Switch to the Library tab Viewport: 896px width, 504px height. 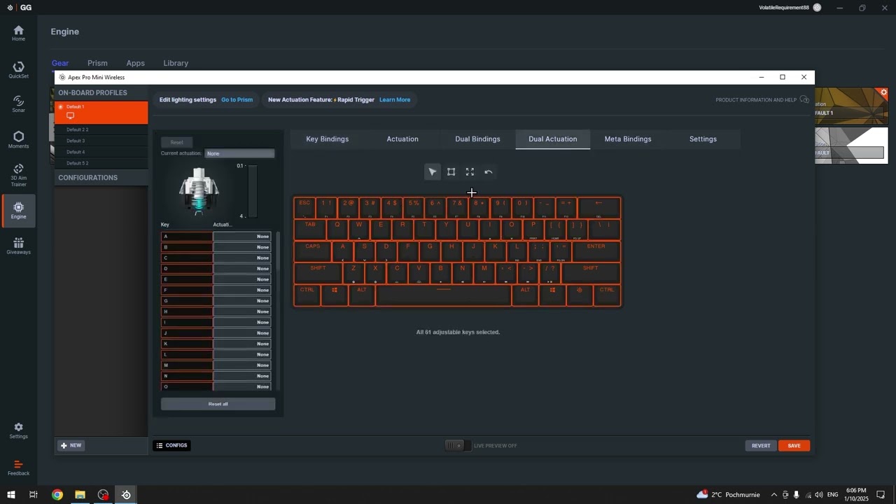176,63
